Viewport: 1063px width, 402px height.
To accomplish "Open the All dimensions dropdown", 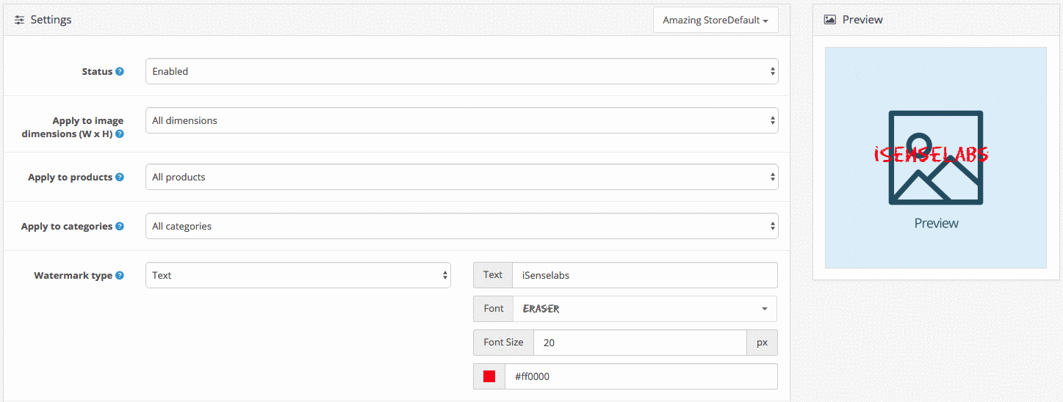I will (x=462, y=120).
